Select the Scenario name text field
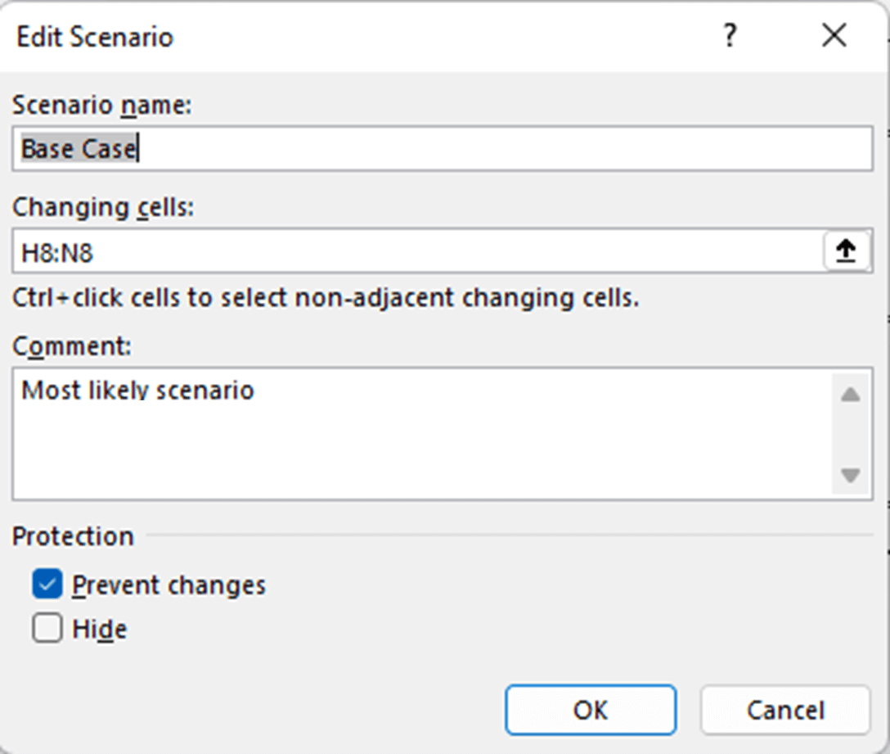This screenshot has height=754, width=890. click(327, 148)
